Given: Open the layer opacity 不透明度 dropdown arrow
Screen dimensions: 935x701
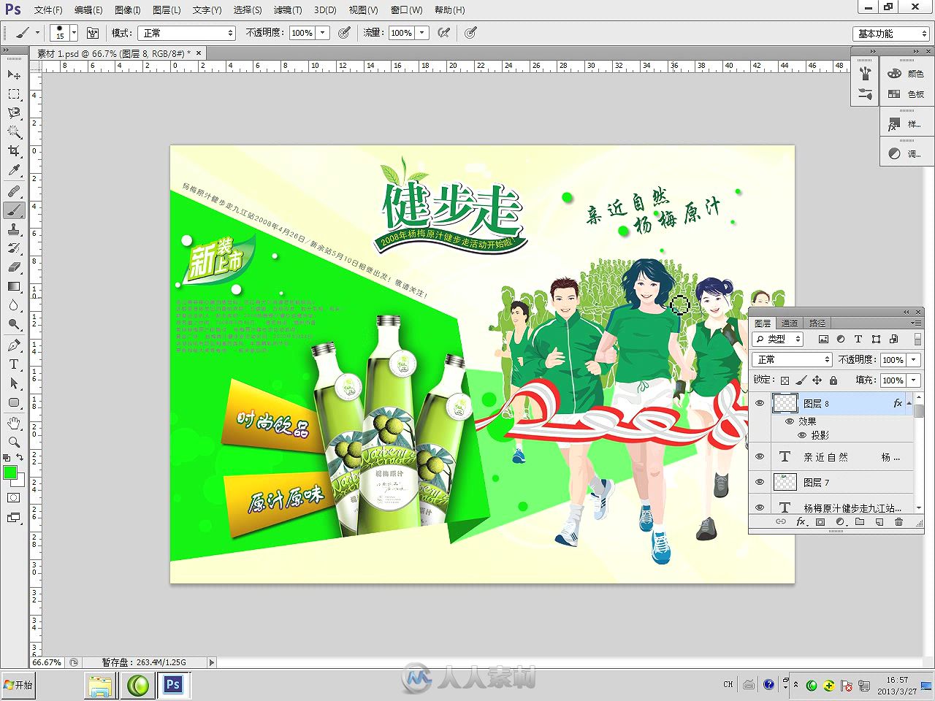Looking at the screenshot, I should (914, 360).
